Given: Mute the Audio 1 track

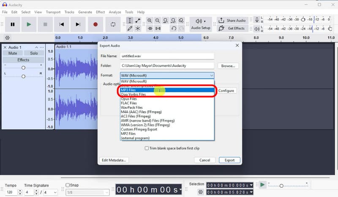Looking at the screenshot, I should [x=13, y=53].
